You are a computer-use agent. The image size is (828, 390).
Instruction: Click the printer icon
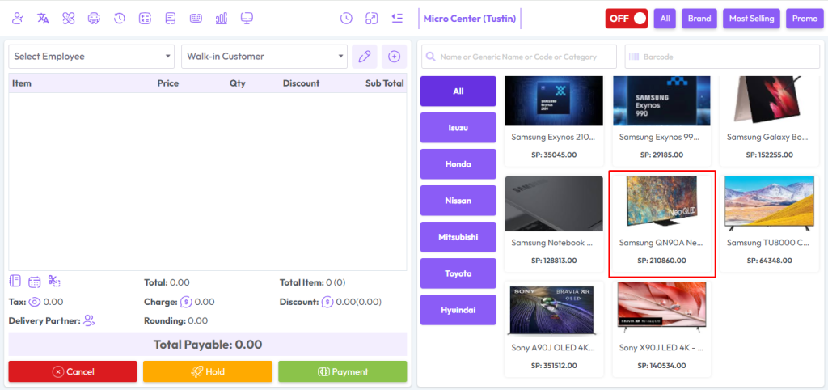[94, 19]
